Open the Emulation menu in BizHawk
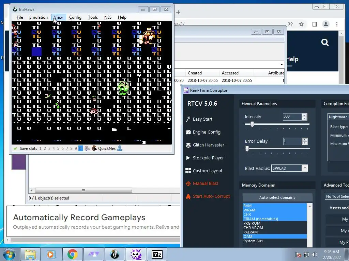The image size is (349, 261). [x=38, y=17]
